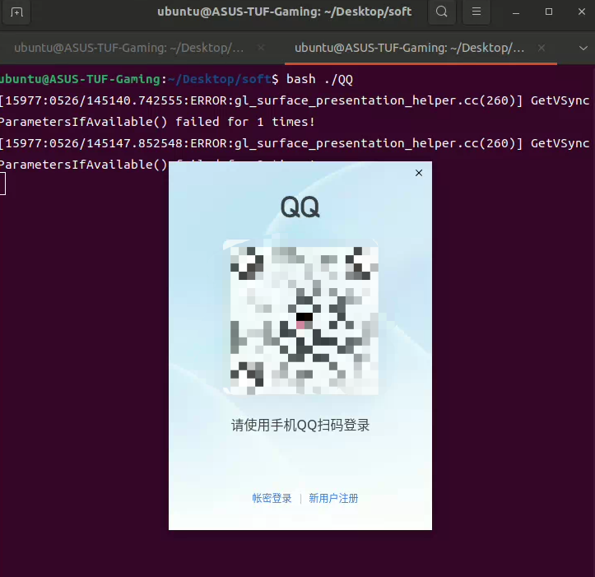Close the terminal window

582,12
